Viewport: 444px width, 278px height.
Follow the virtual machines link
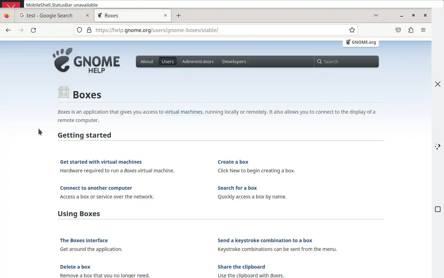click(x=183, y=112)
